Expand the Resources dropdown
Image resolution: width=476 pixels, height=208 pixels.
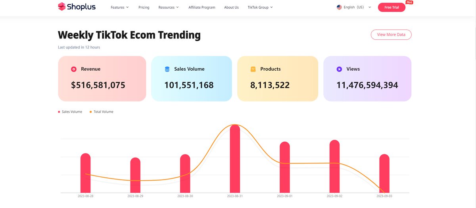[168, 7]
